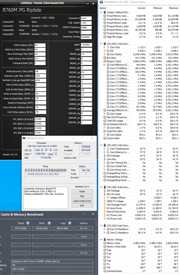Click the Virtual Memory Load sensor icon
Viewport: 180px width, 275px height.
click(x=105, y=23)
